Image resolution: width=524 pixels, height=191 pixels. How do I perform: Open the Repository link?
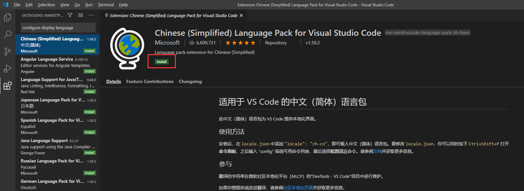[276, 43]
